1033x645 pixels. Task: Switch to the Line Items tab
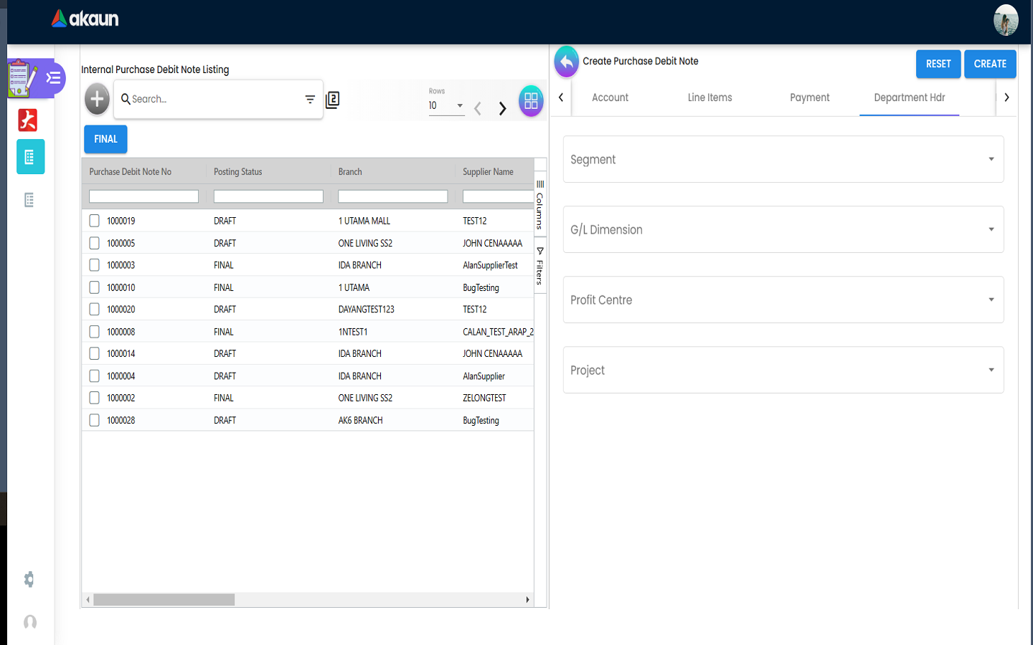(709, 97)
